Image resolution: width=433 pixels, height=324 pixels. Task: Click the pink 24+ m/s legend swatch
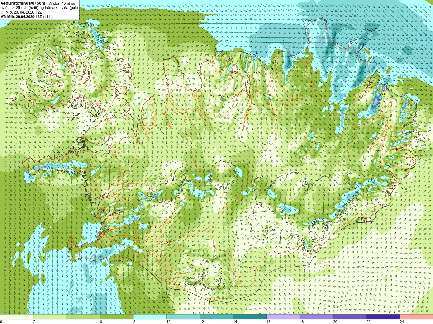(x=416, y=317)
